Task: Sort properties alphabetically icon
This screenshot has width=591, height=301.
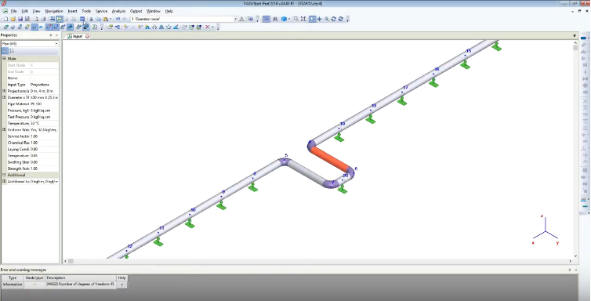Action: (x=11, y=50)
